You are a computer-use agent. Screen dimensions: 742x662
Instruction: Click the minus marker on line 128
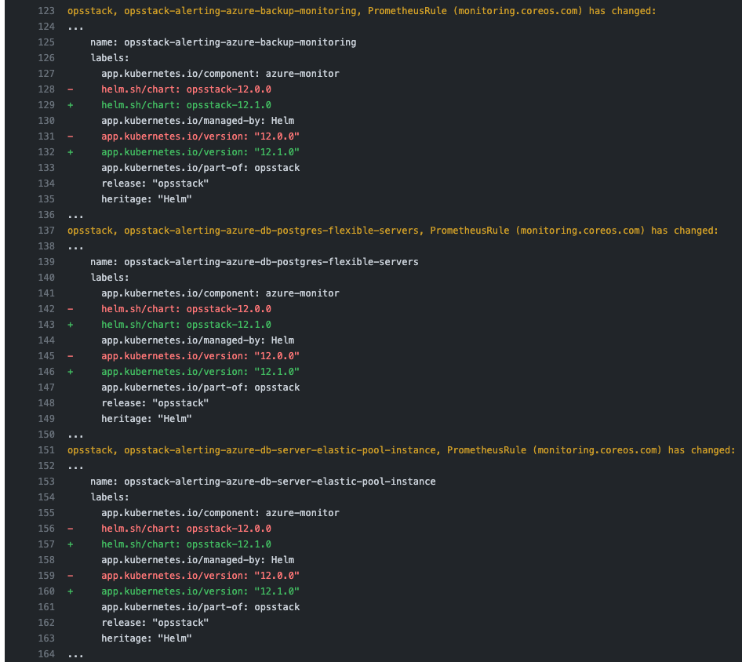70,89
